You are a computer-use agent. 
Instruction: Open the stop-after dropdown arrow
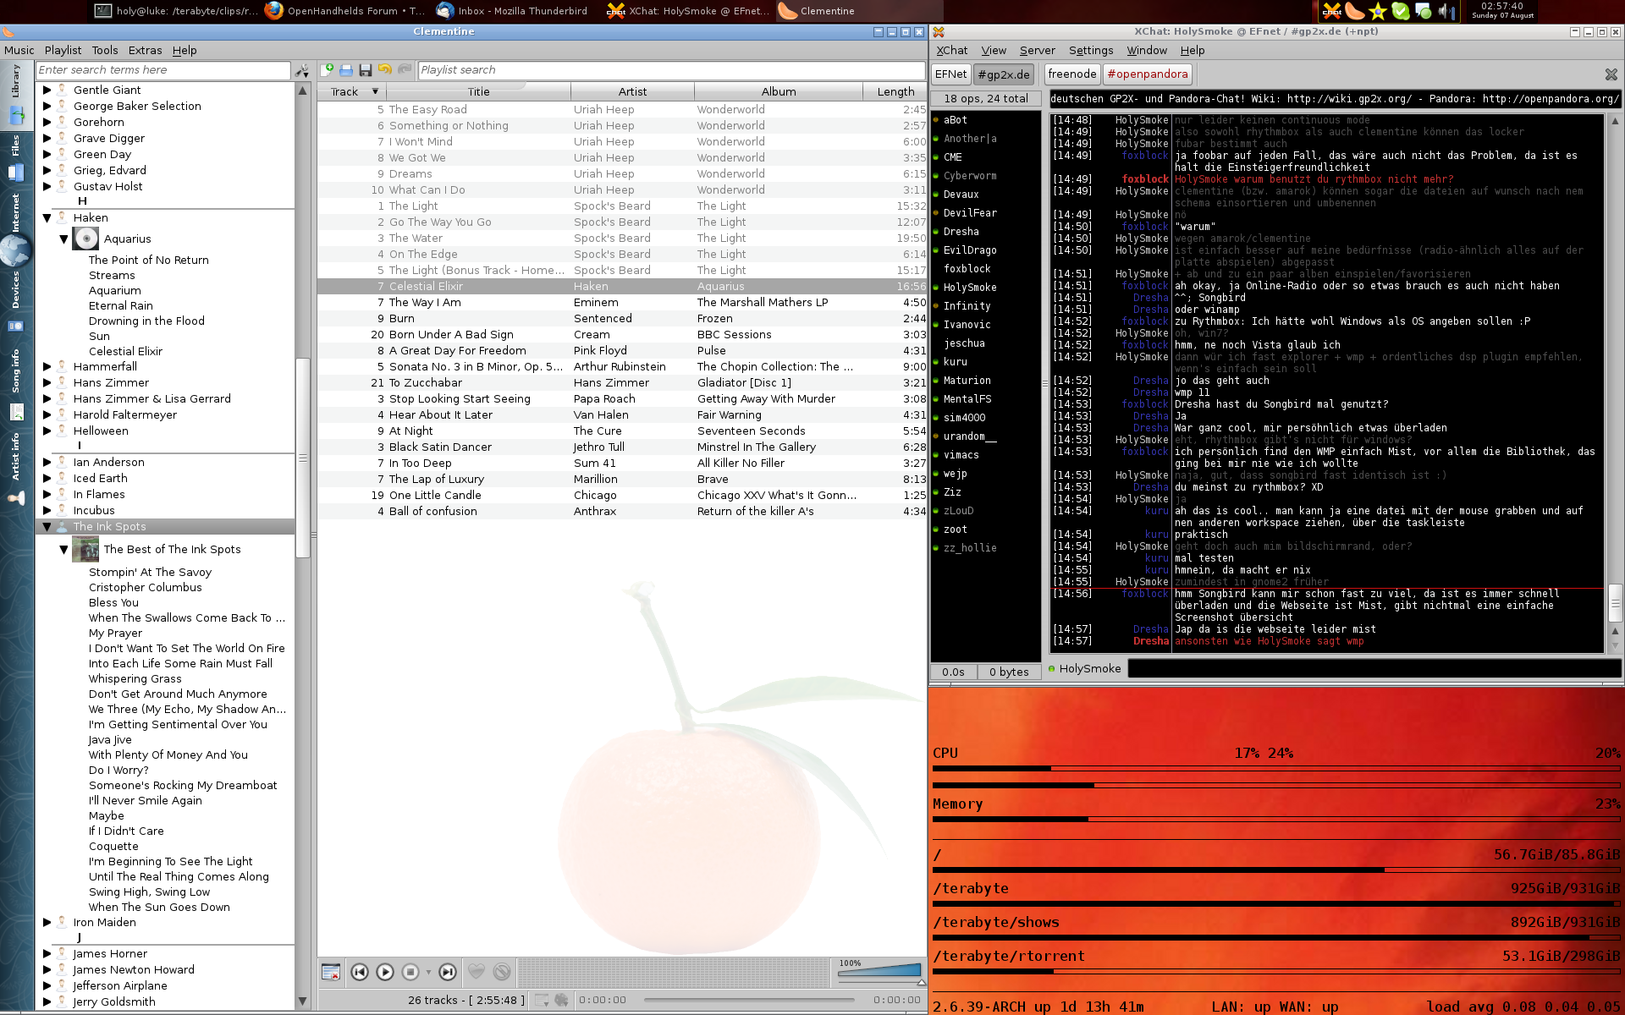click(x=428, y=973)
